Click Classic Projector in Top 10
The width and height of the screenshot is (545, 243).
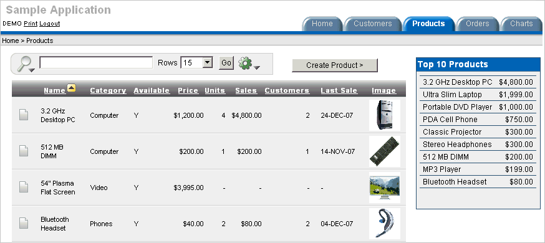click(x=452, y=132)
